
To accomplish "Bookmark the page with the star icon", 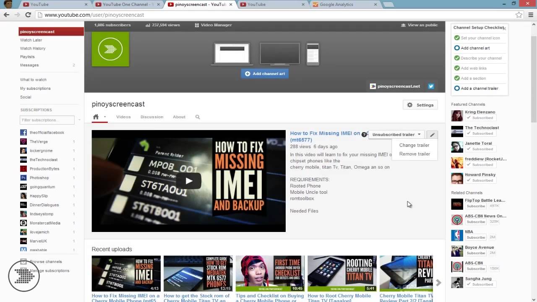I will pos(519,15).
